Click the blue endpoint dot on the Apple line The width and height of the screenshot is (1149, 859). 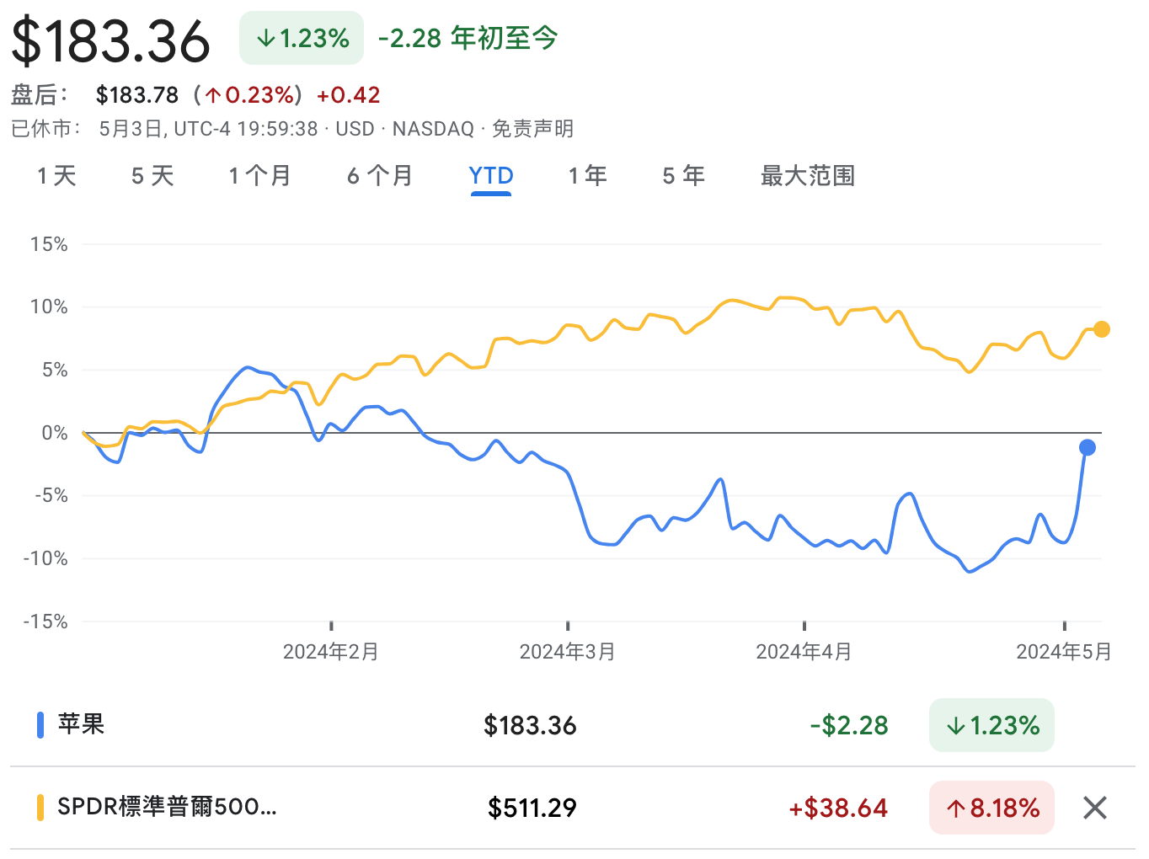click(x=1088, y=447)
